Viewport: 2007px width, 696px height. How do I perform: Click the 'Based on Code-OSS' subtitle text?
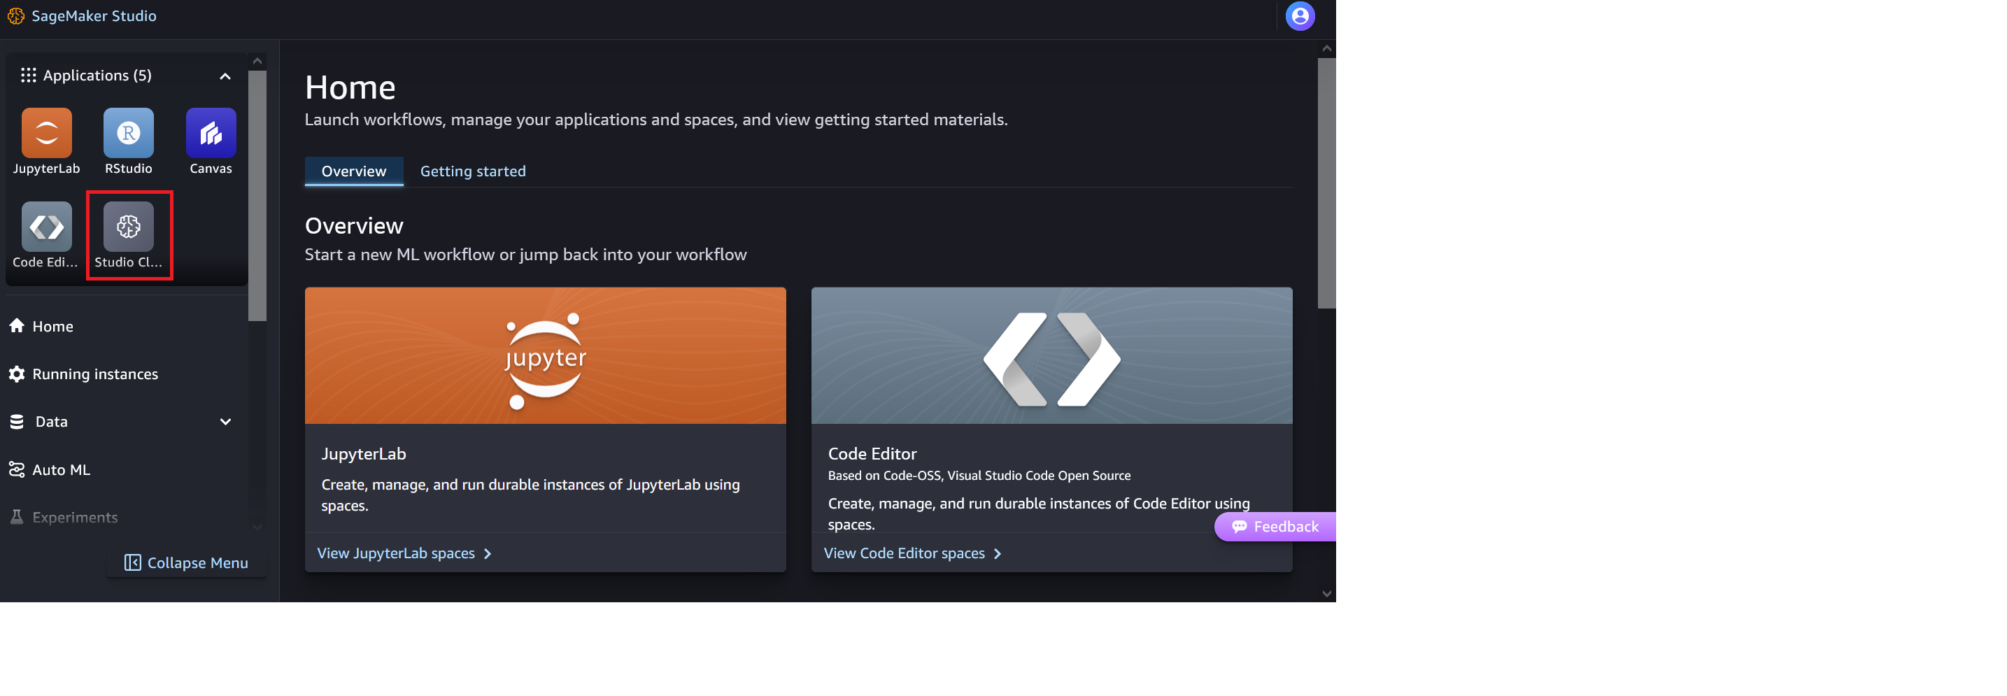(979, 476)
